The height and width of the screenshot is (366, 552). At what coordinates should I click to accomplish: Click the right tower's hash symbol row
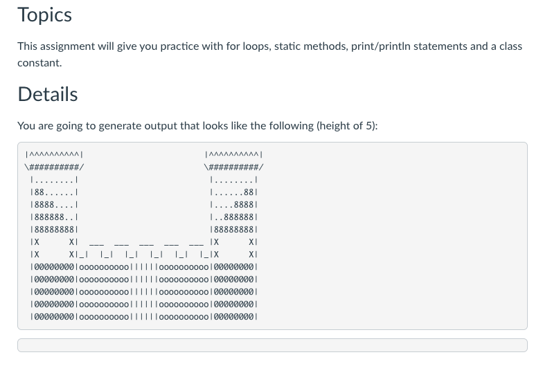[x=234, y=167]
